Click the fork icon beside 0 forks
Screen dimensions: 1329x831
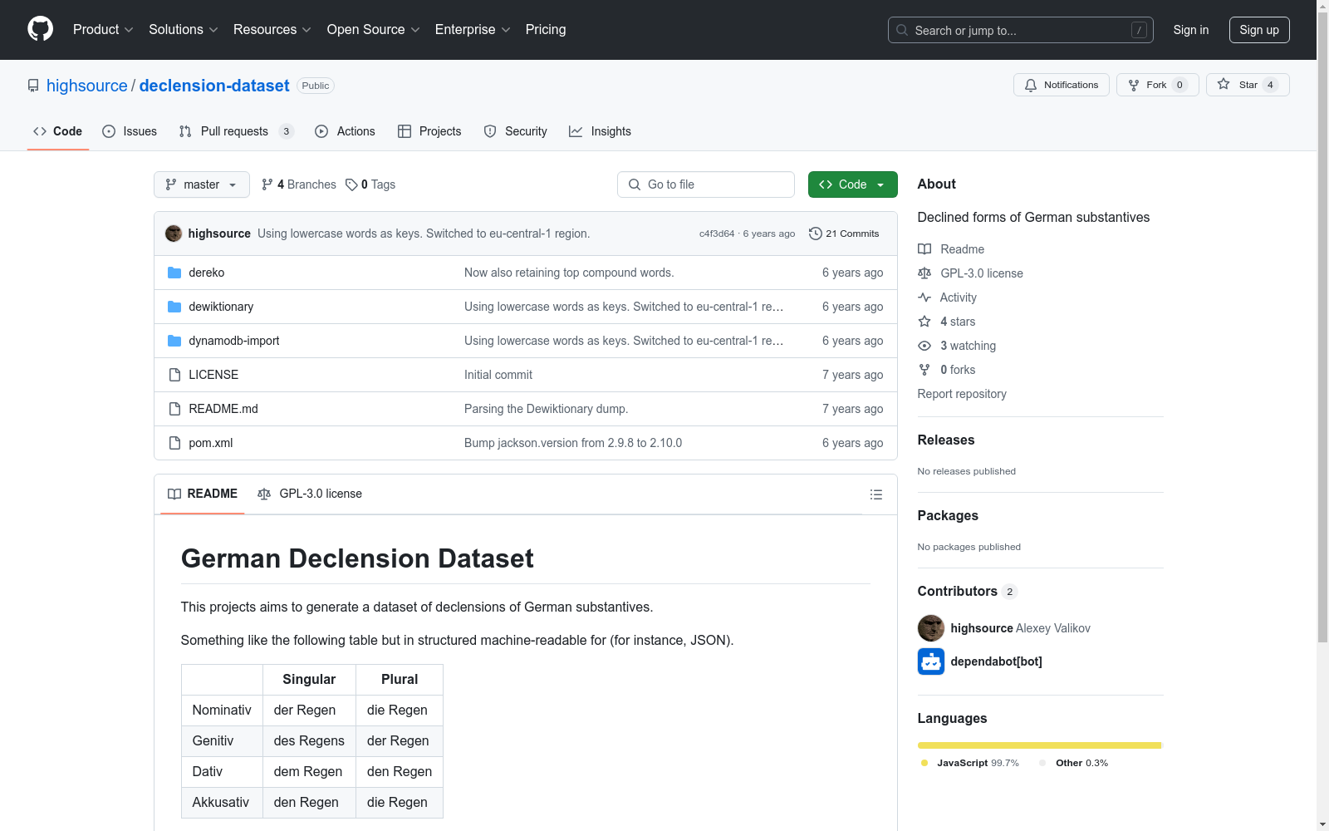924,370
